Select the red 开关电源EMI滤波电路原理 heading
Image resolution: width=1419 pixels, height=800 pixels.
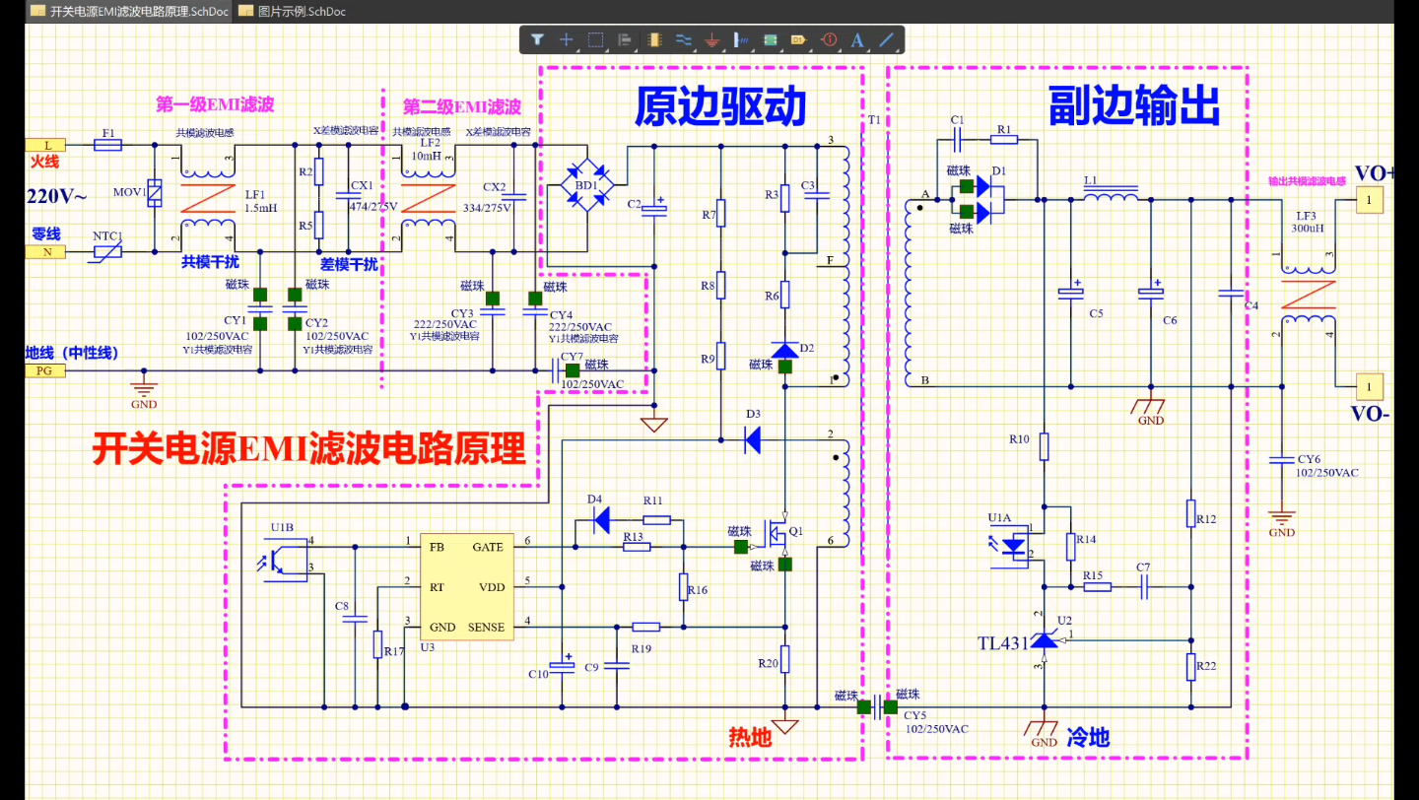click(309, 450)
